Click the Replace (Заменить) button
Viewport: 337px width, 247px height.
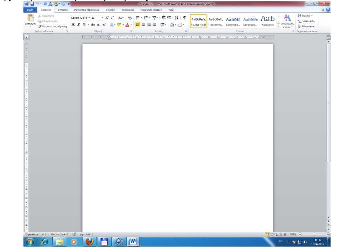(306, 21)
